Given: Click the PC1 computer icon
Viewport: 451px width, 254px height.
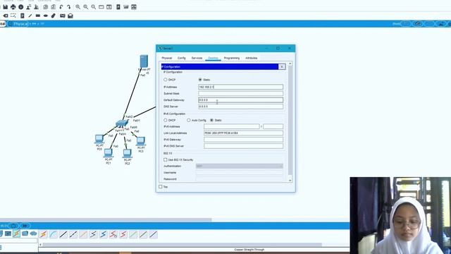Looking at the screenshot, I should [108, 153].
